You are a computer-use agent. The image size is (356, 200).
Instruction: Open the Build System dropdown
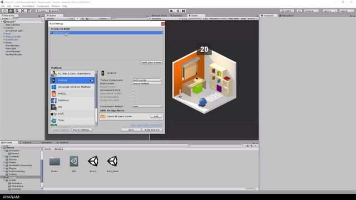tap(147, 83)
